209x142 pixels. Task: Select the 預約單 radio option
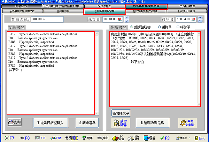pos(159,27)
